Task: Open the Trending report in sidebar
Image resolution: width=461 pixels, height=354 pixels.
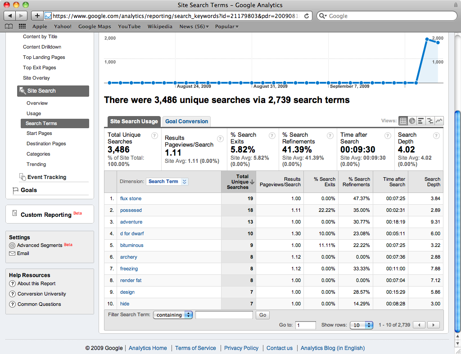Action: (36, 164)
